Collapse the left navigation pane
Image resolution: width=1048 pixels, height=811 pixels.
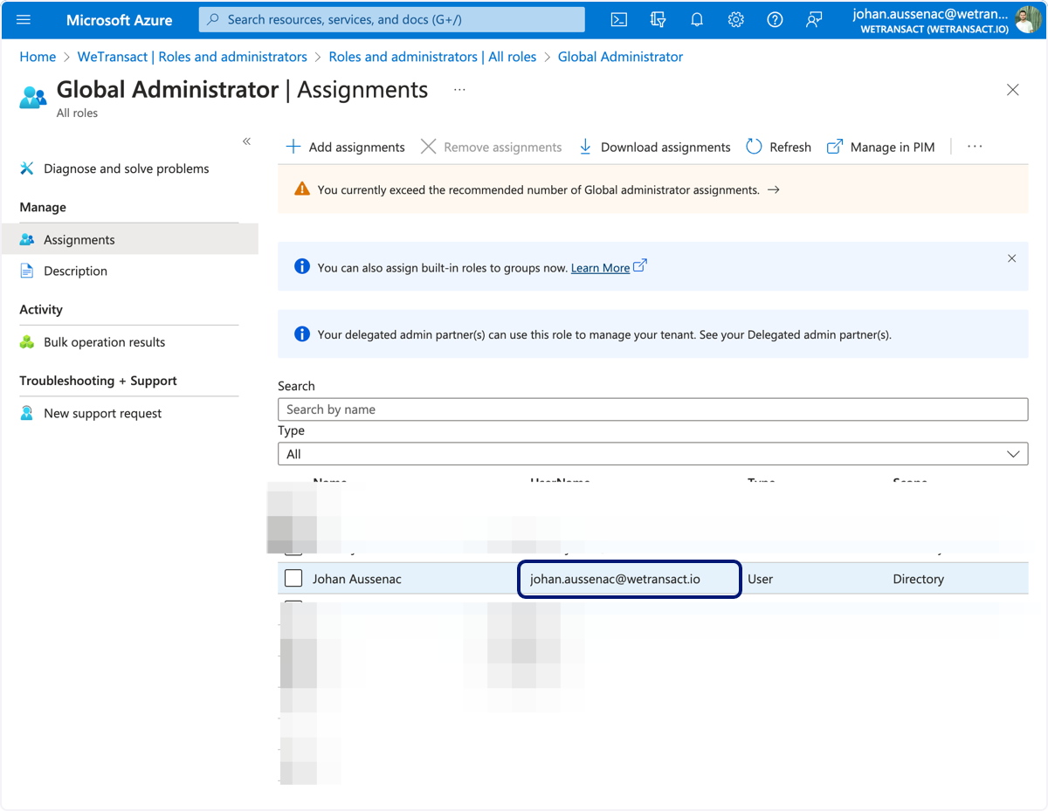pyautogui.click(x=246, y=141)
